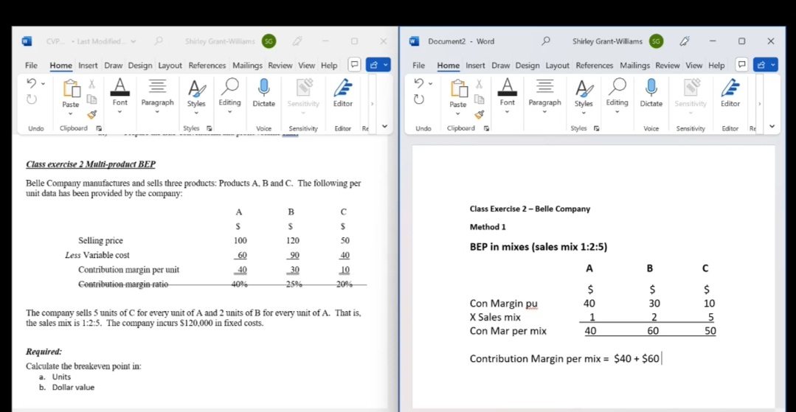Expand Undo history arrow in Document2 window
796x412 pixels.
coord(431,83)
